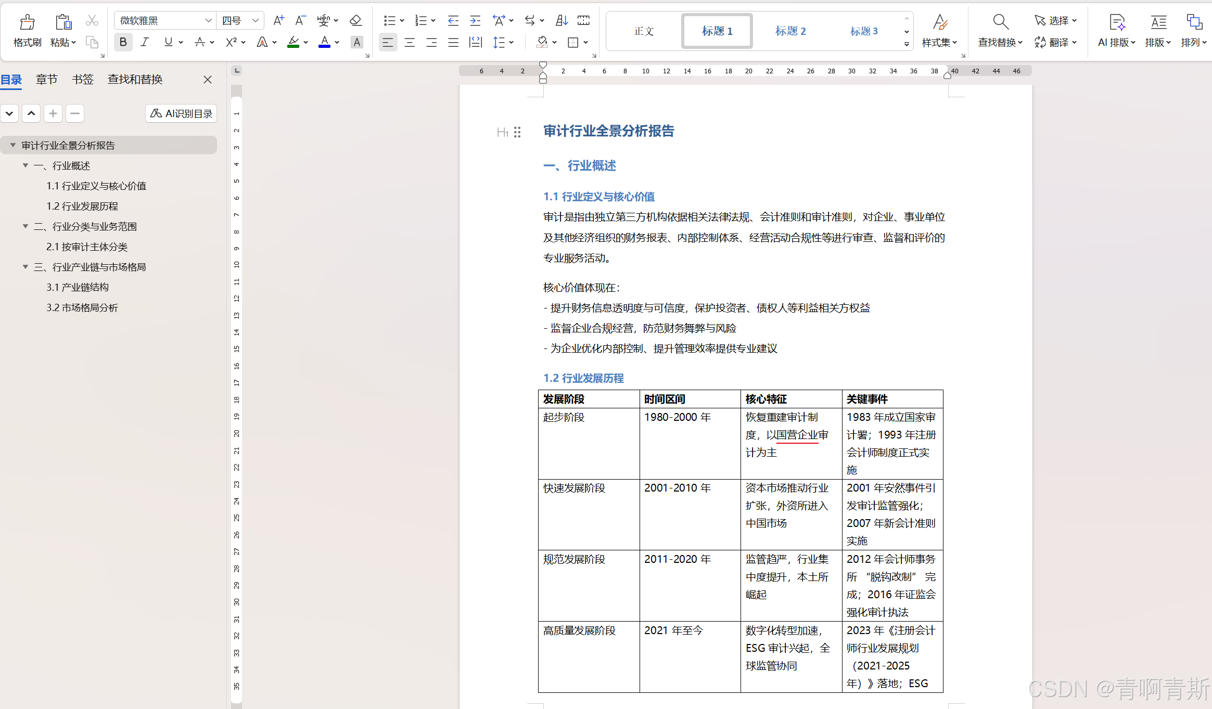Switch to the 书签 tab

click(82, 79)
